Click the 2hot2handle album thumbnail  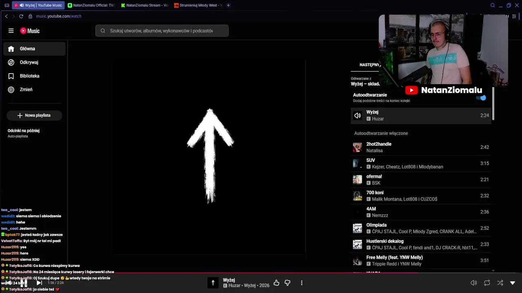358,147
